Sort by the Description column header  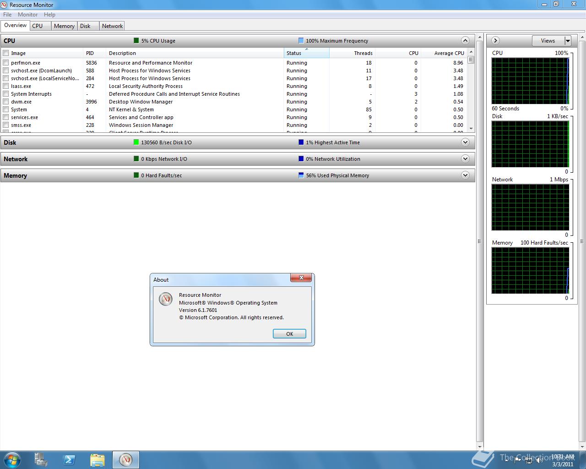click(x=195, y=53)
